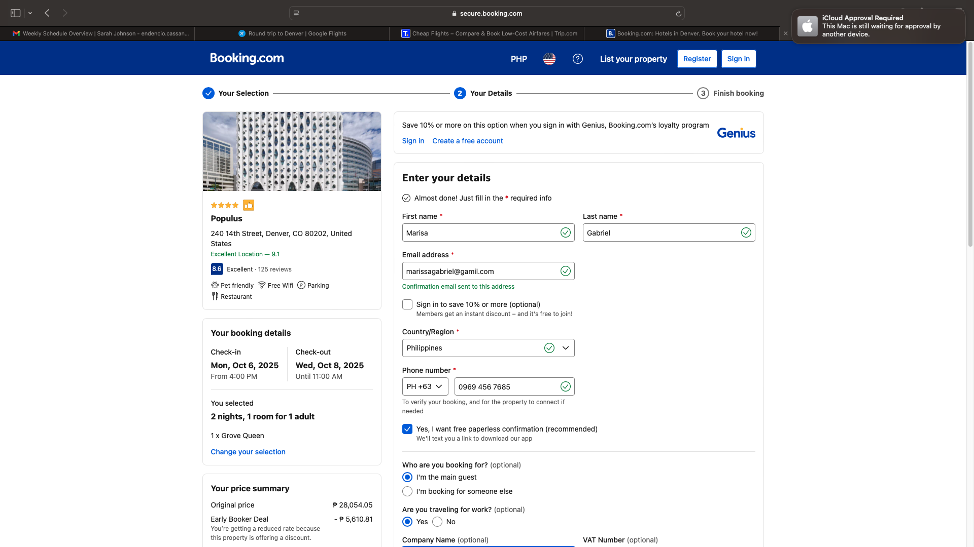Open the help question mark icon
The image size is (974, 547).
point(577,59)
